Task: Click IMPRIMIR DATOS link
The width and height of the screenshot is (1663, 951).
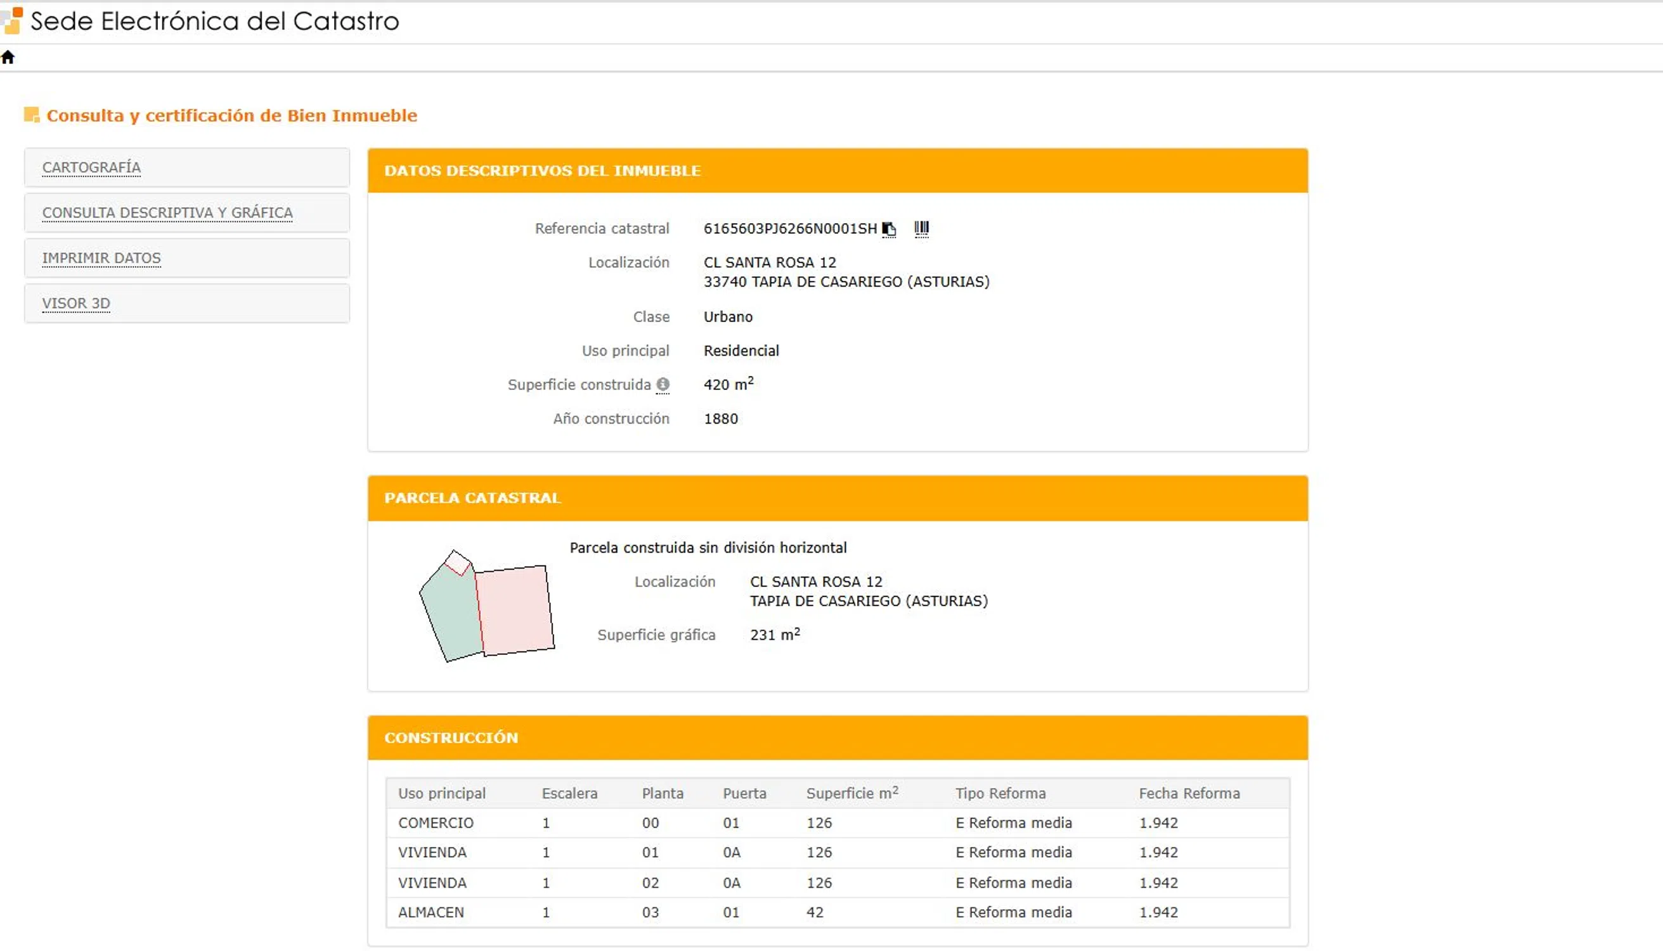Action: click(x=101, y=258)
